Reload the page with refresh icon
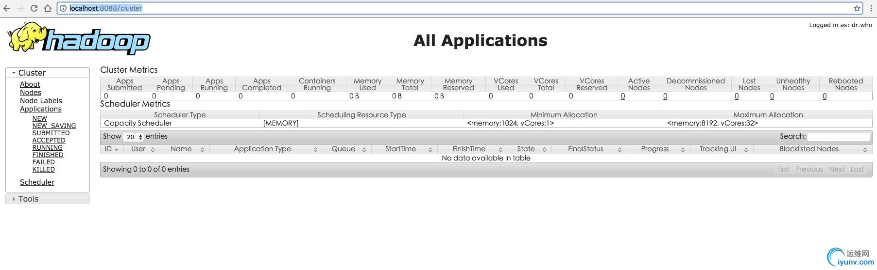This screenshot has height=270, width=877. tap(34, 8)
